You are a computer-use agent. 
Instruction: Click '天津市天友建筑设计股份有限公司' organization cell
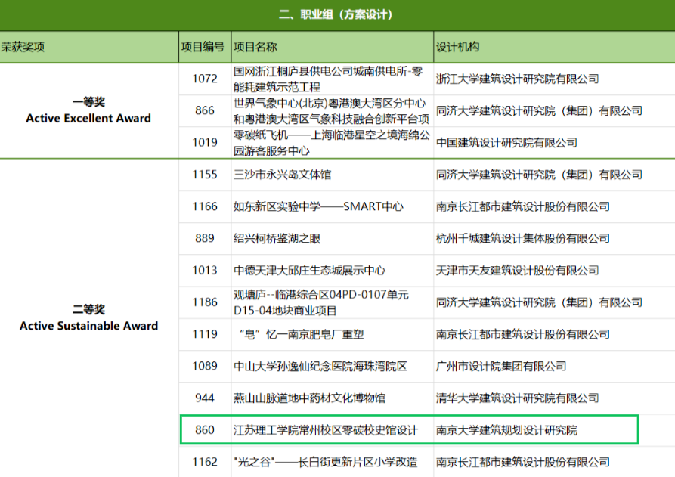pyautogui.click(x=518, y=270)
